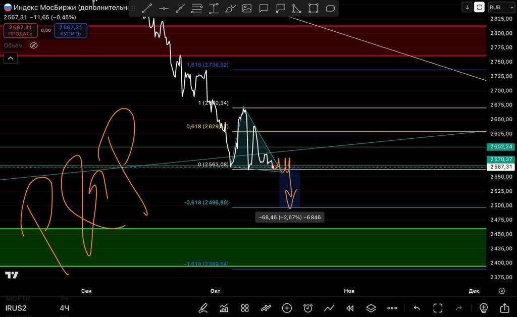Select the trend line drawing tool
517x317 pixels.
[x=147, y=8]
